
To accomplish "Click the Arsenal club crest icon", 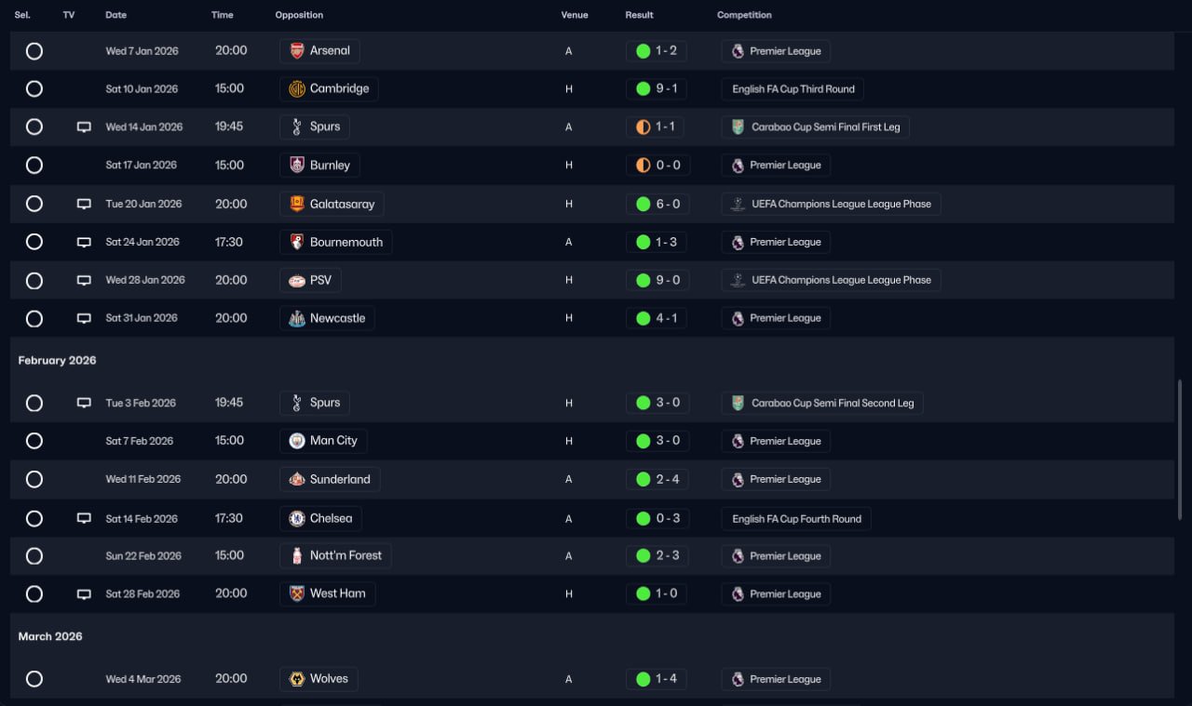I will tap(296, 51).
